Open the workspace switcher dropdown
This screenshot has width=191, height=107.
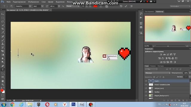pos(180,6)
